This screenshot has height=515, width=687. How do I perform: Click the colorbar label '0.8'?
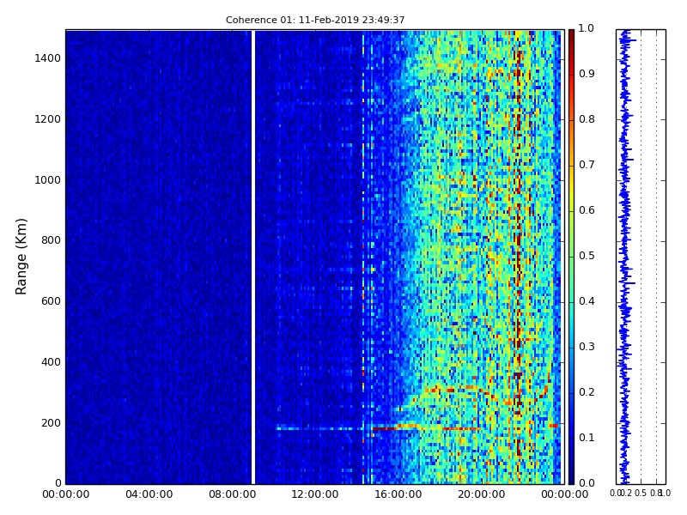click(x=587, y=119)
